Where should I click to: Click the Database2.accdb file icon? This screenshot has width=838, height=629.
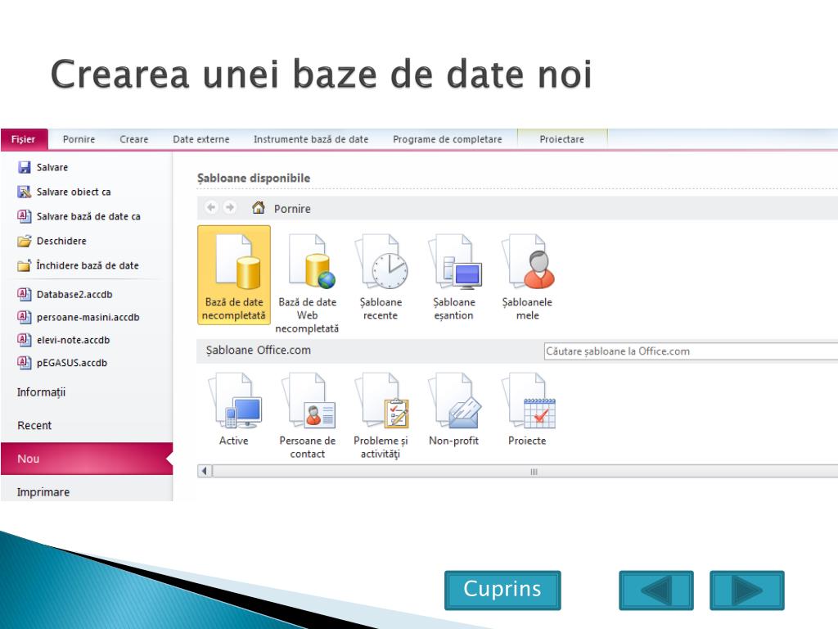pos(24,294)
